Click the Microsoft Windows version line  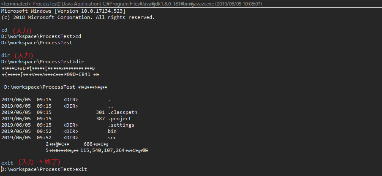click(x=63, y=11)
